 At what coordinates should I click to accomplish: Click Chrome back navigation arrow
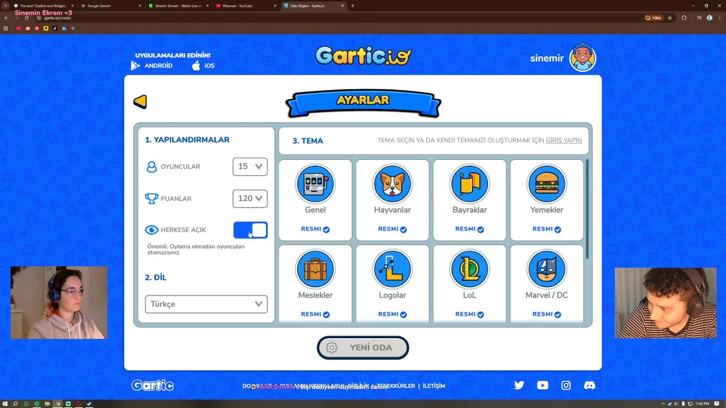6,18
